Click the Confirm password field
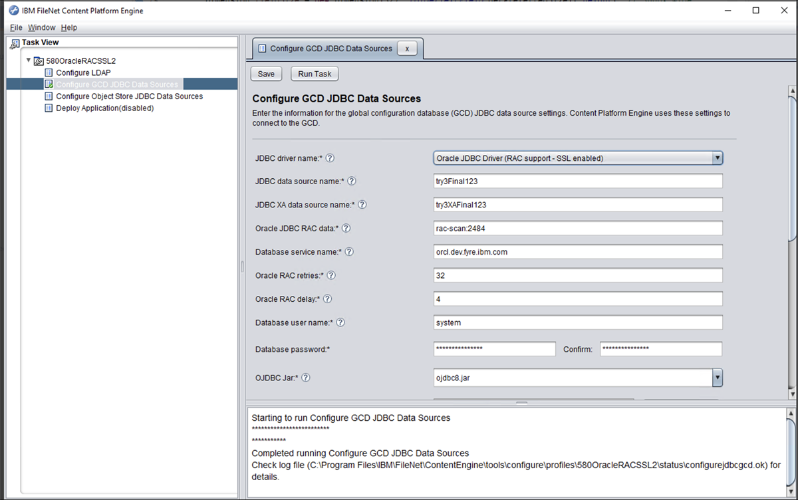The image size is (798, 500). click(x=661, y=349)
